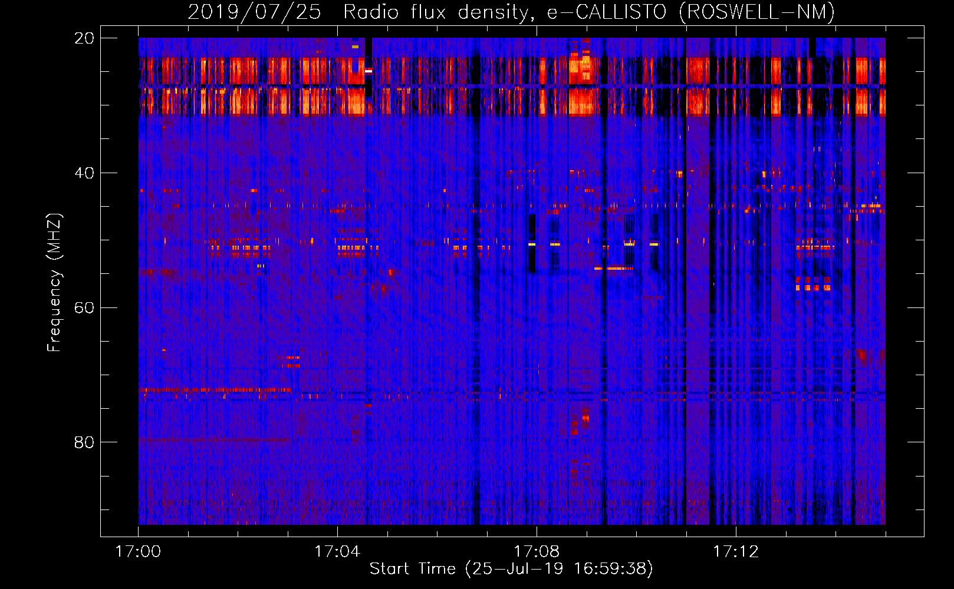Viewport: 954px width, 589px height.
Task: Click the plot title '2019/07/25 Radio flux density'
Action: (511, 12)
